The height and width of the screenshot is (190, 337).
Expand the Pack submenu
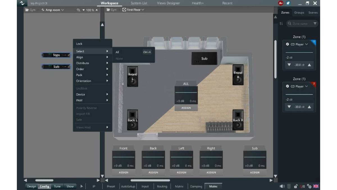tap(92, 75)
